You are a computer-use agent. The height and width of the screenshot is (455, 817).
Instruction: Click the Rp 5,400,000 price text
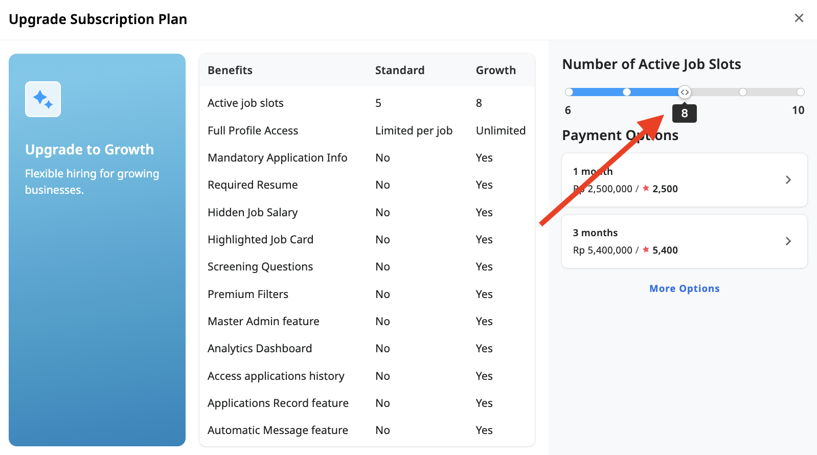point(602,250)
